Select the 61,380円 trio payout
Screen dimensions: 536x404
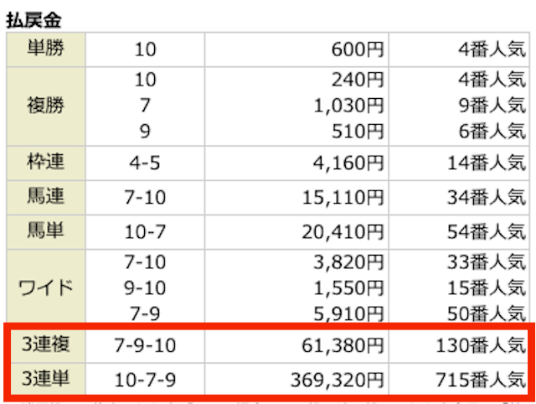(343, 345)
